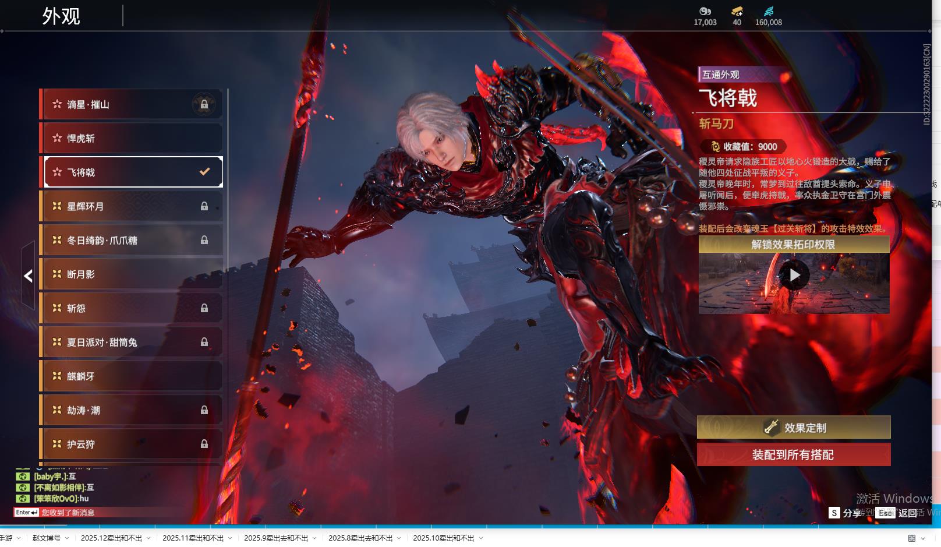The width and height of the screenshot is (941, 547).
Task: Select the 麒麟牙 appearance
Action: [132, 376]
